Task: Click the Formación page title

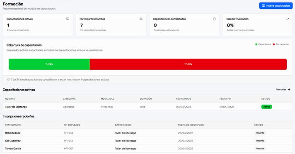Action: (13, 4)
